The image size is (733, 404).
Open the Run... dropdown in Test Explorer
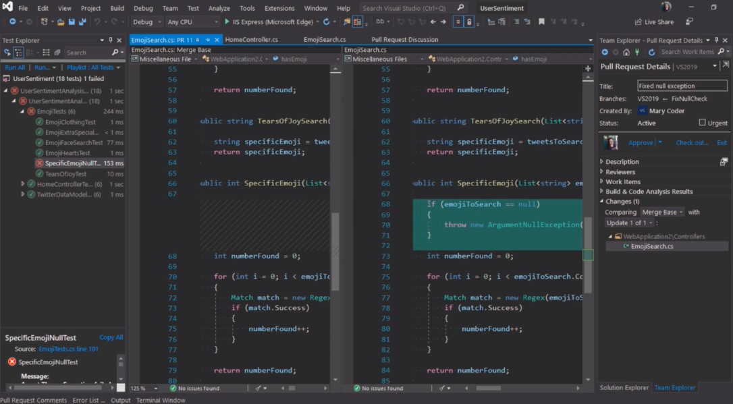pyautogui.click(x=45, y=67)
